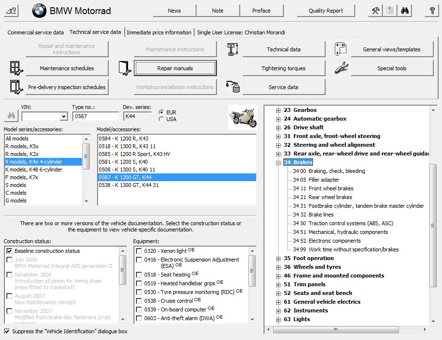The image size is (442, 340).
Task: Click the Pre-delivery inspection icon
Action: point(16,87)
